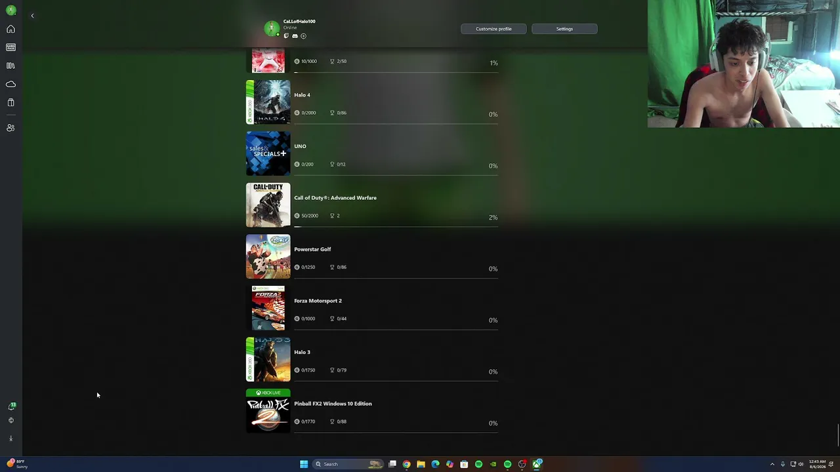The image size is (840, 472).
Task: Open Pinball FX2 Windows 10 Edition title
Action: [333, 404]
